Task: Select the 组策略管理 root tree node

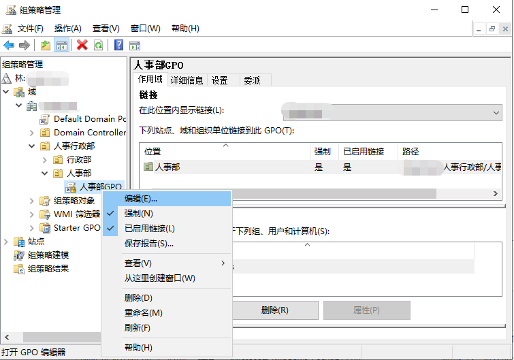Action: coord(22,65)
